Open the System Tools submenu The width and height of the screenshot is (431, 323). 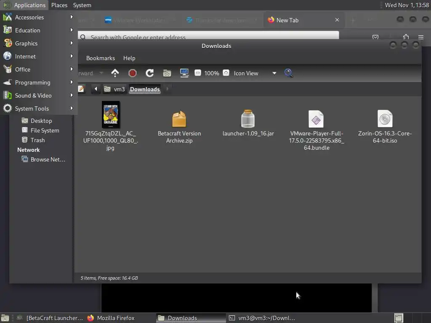[x=38, y=109]
